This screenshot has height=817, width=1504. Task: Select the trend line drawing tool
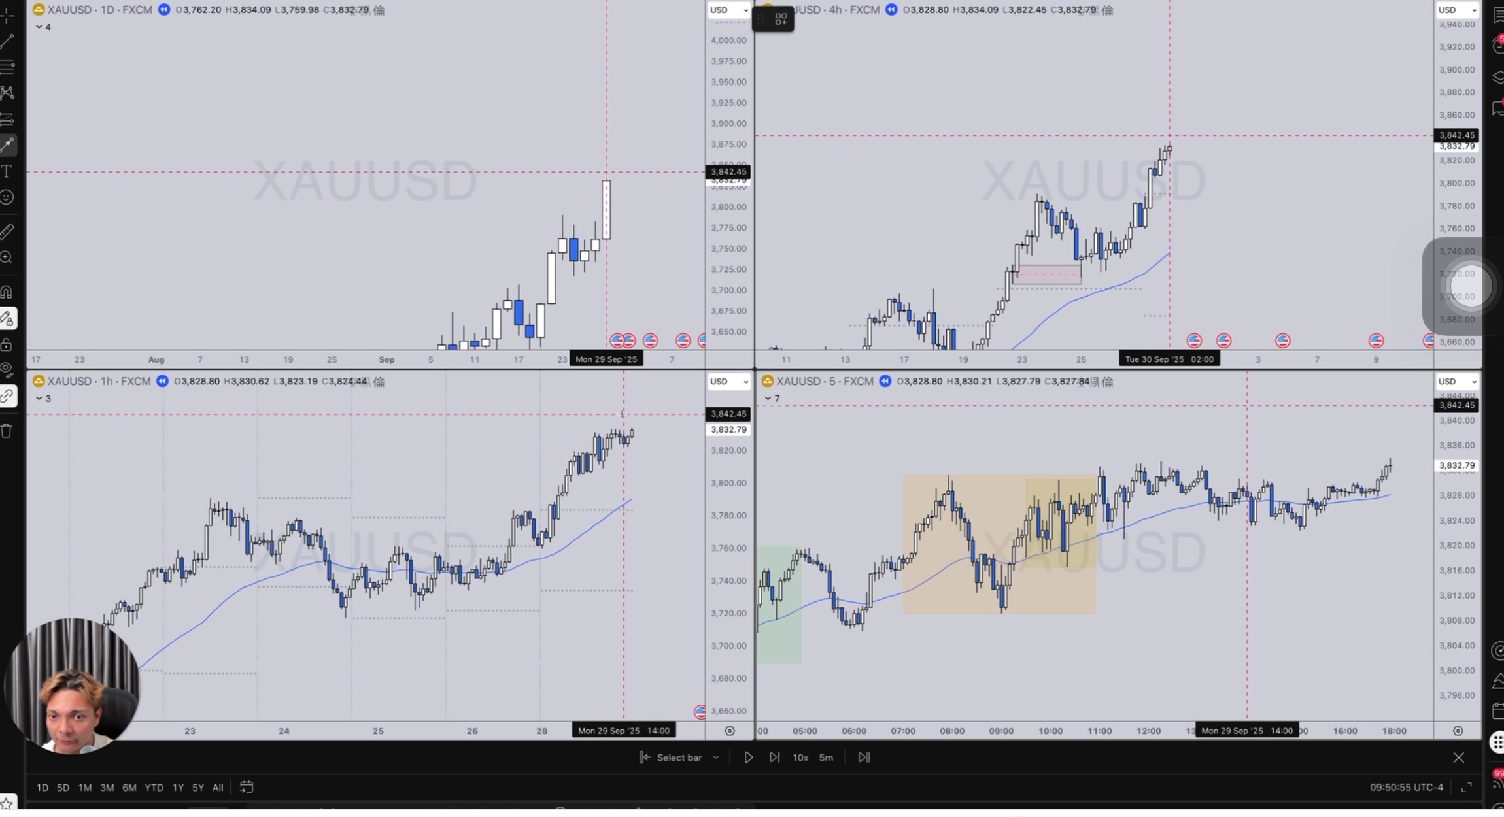[7, 41]
